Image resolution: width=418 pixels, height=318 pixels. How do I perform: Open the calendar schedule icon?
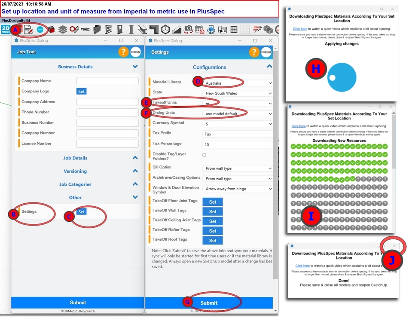[x=199, y=30]
